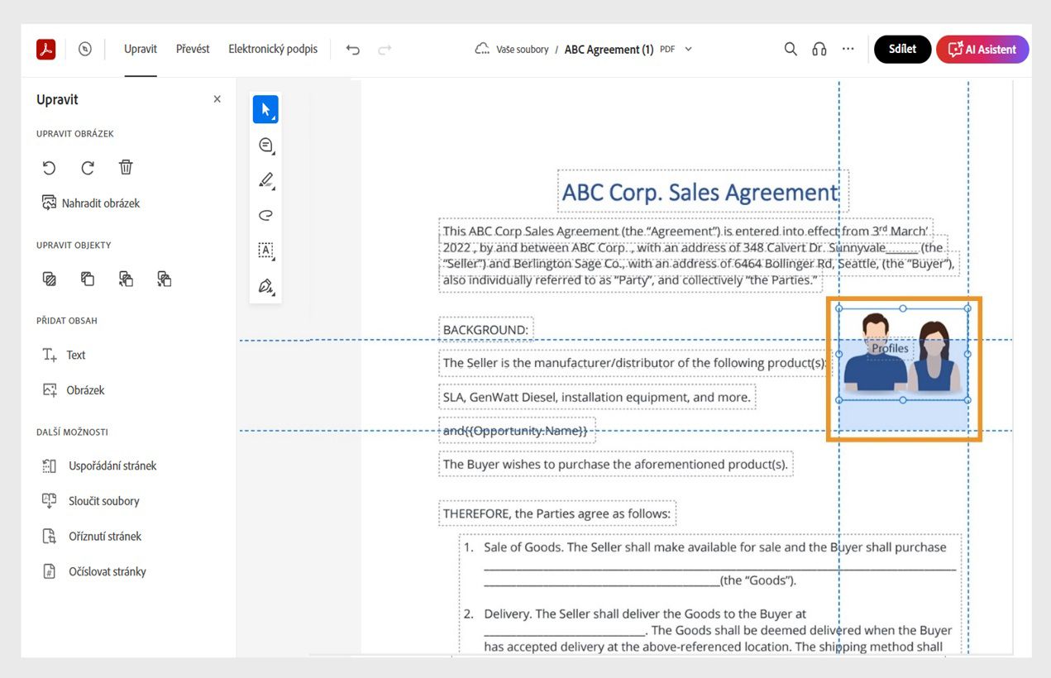
Task: Open the document title dropdown chevron
Action: (689, 50)
